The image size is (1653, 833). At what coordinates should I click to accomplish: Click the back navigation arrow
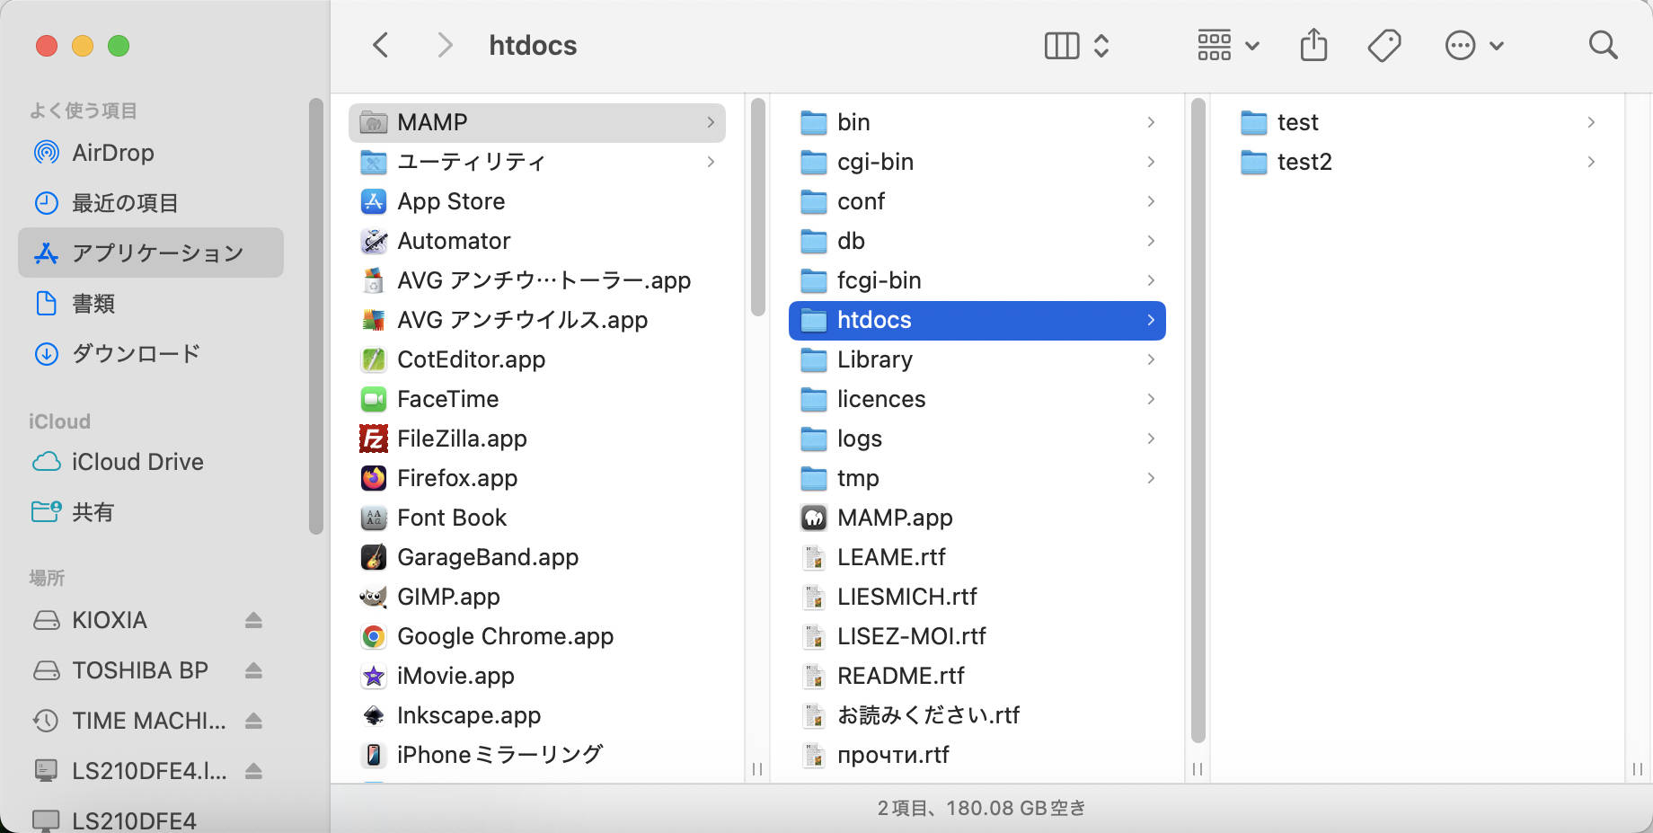[x=379, y=44]
